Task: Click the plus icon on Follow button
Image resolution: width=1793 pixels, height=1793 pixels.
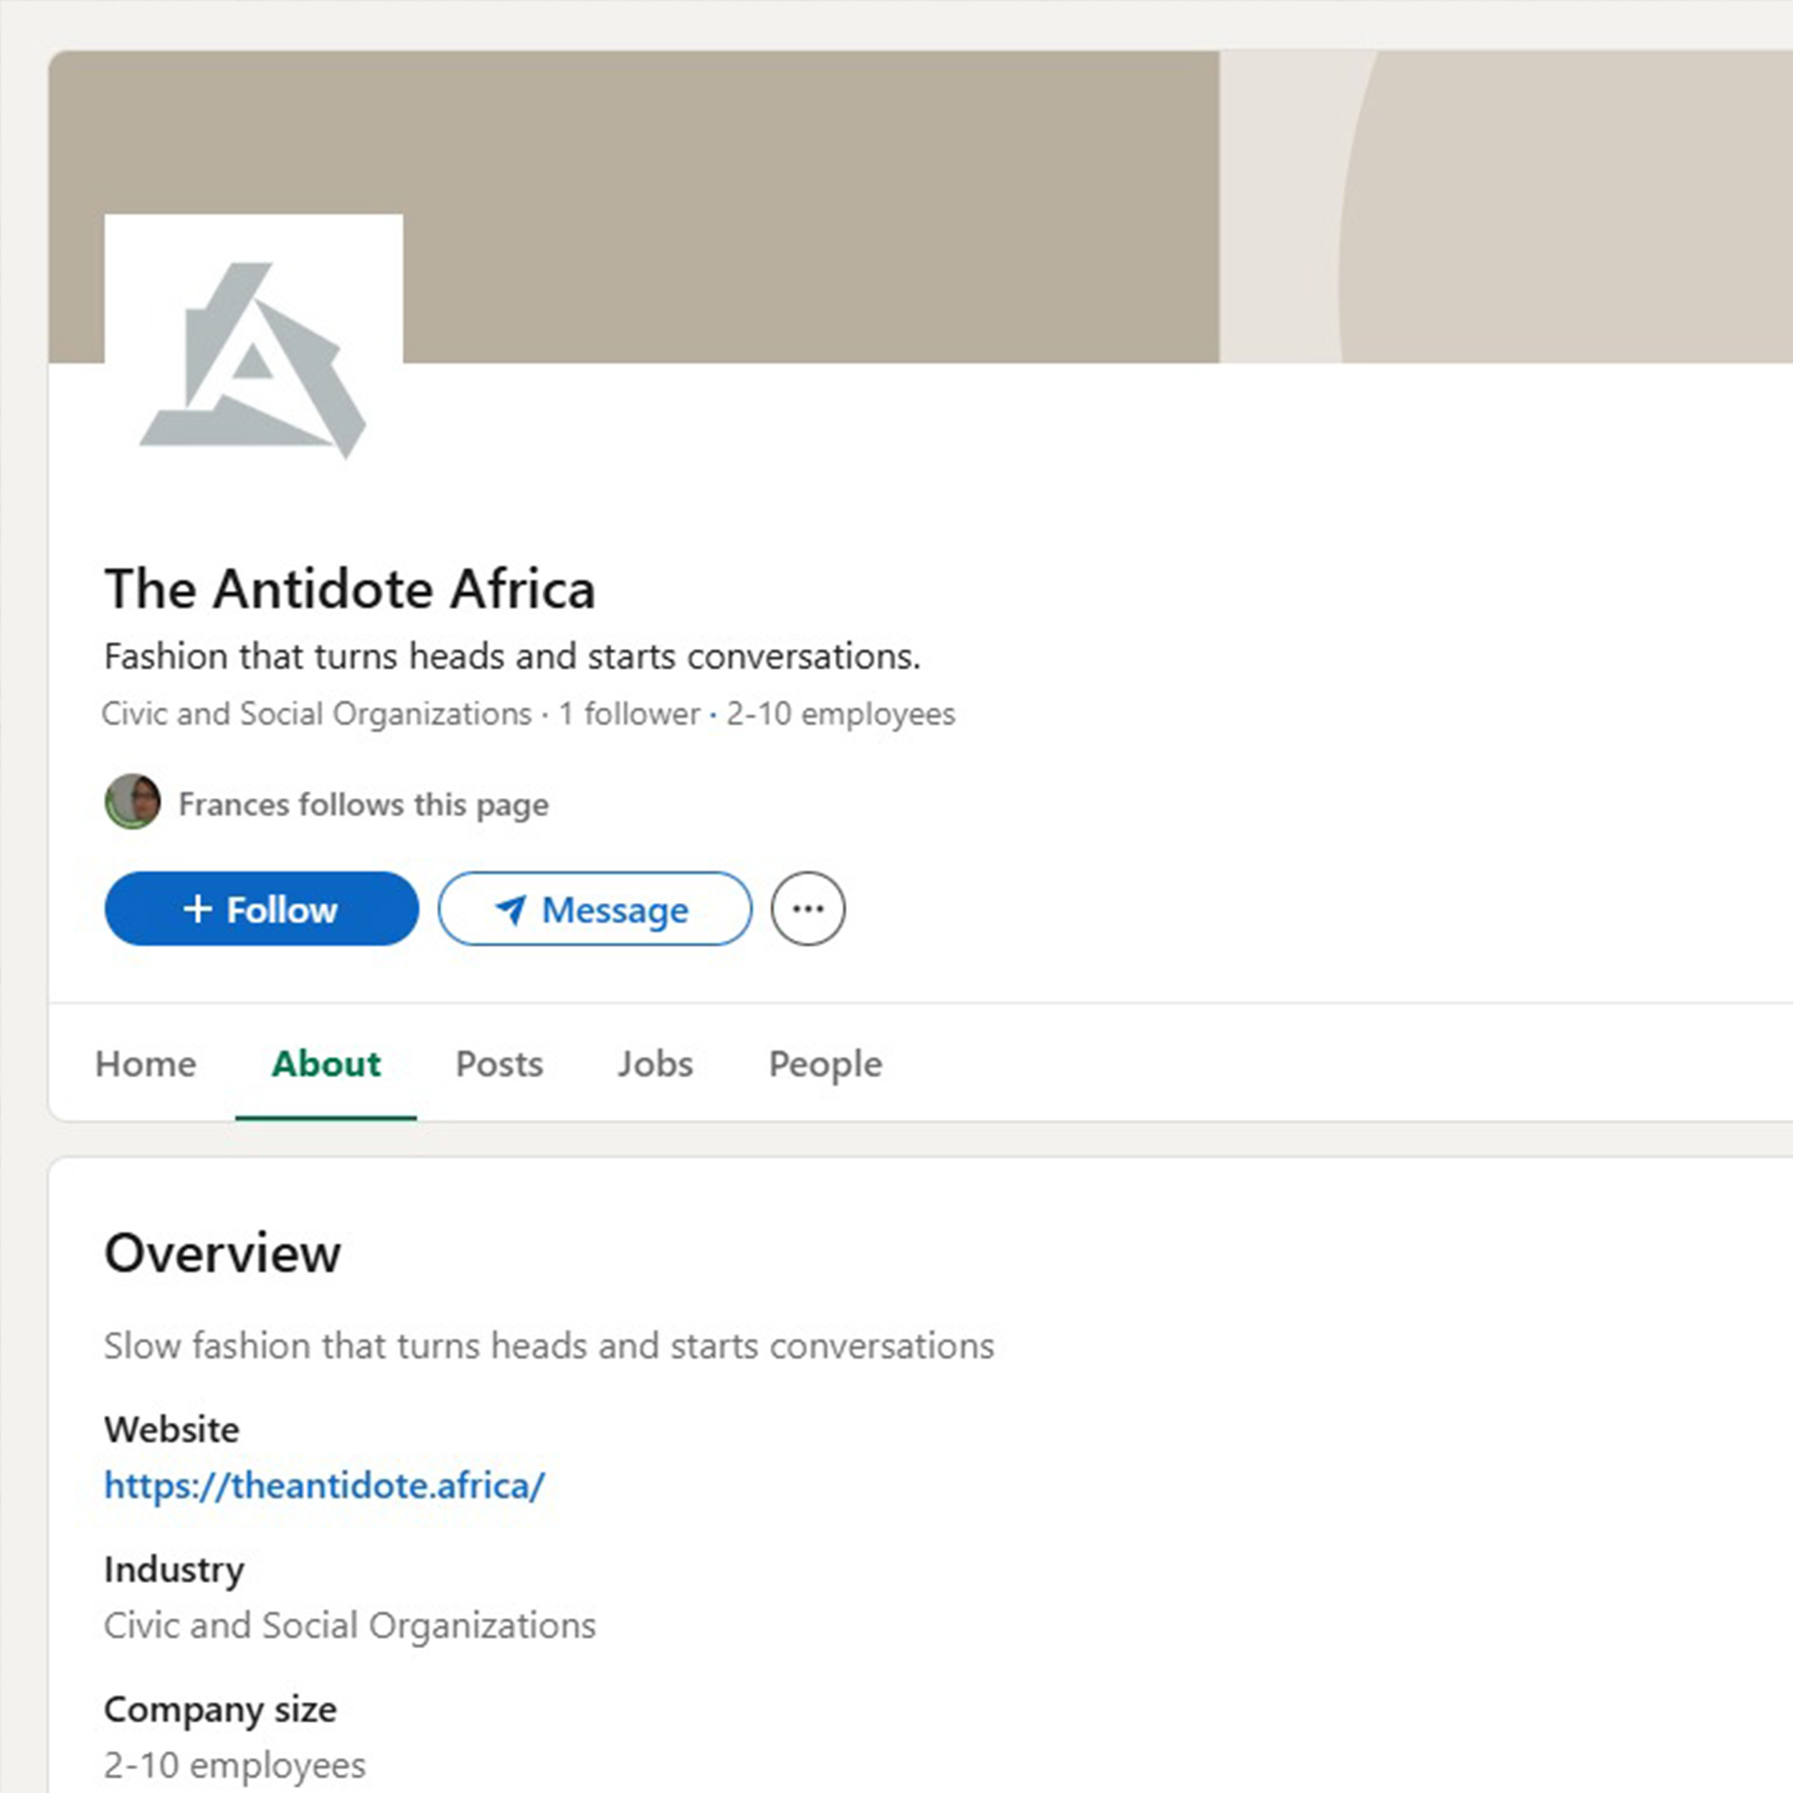Action: click(x=197, y=909)
